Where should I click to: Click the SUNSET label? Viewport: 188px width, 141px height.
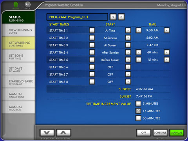[125, 96]
